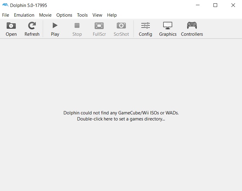Open the Graphics settings monitor icon

coord(168,26)
